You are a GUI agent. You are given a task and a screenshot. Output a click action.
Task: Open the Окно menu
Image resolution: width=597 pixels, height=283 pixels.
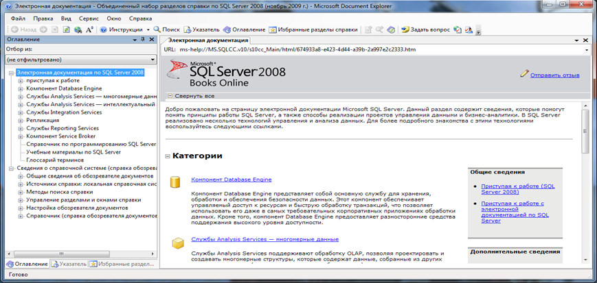coord(114,19)
